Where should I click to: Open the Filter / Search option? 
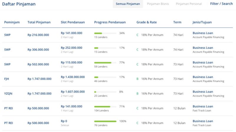click(222, 4)
